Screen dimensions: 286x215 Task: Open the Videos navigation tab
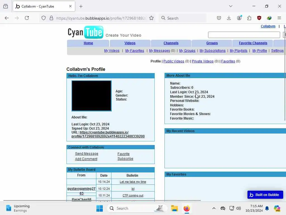pyautogui.click(x=130, y=43)
